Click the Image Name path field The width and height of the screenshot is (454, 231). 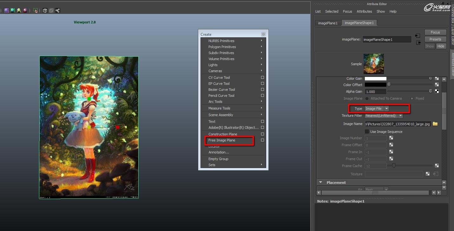tap(398, 124)
